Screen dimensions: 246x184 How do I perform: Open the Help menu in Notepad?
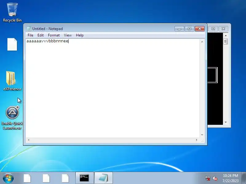pyautogui.click(x=80, y=35)
